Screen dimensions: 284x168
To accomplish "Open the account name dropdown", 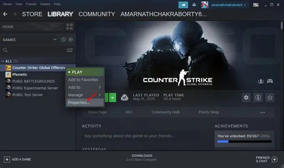I will coord(228,5).
